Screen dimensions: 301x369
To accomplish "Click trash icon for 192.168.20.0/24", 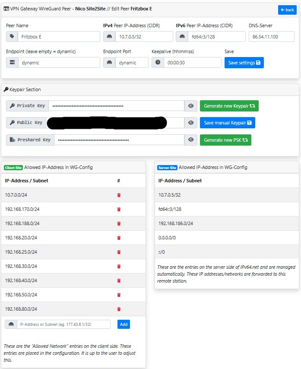I will pos(119,238).
